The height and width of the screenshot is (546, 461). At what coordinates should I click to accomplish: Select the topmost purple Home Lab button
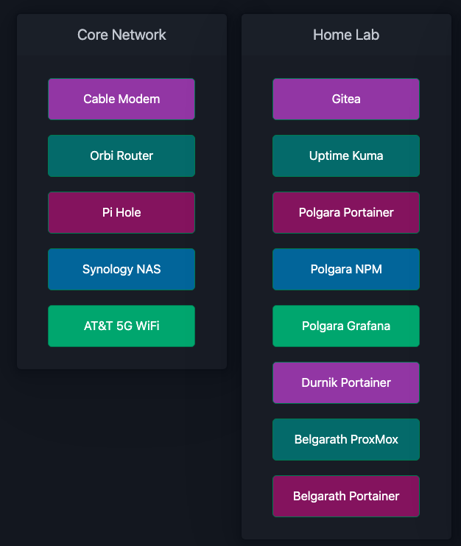[346, 99]
